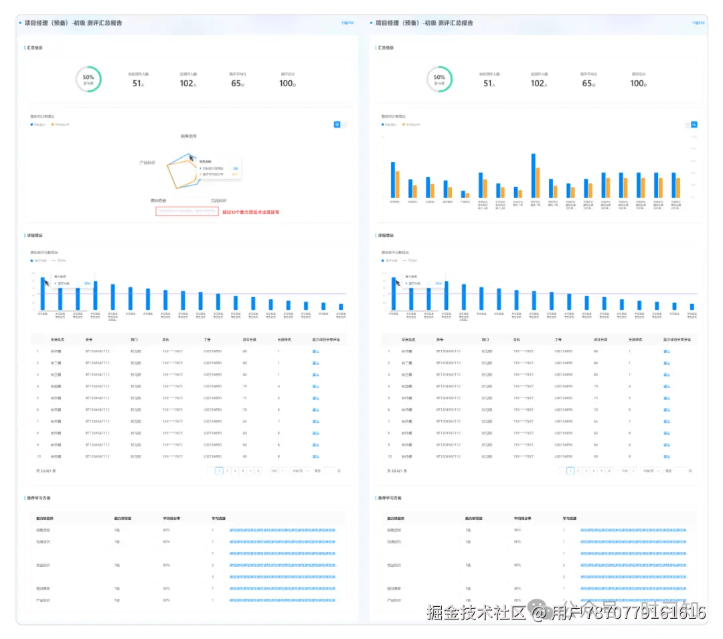Go to page 2 in left table pagination
This screenshot has height=639, width=723.
coord(228,471)
